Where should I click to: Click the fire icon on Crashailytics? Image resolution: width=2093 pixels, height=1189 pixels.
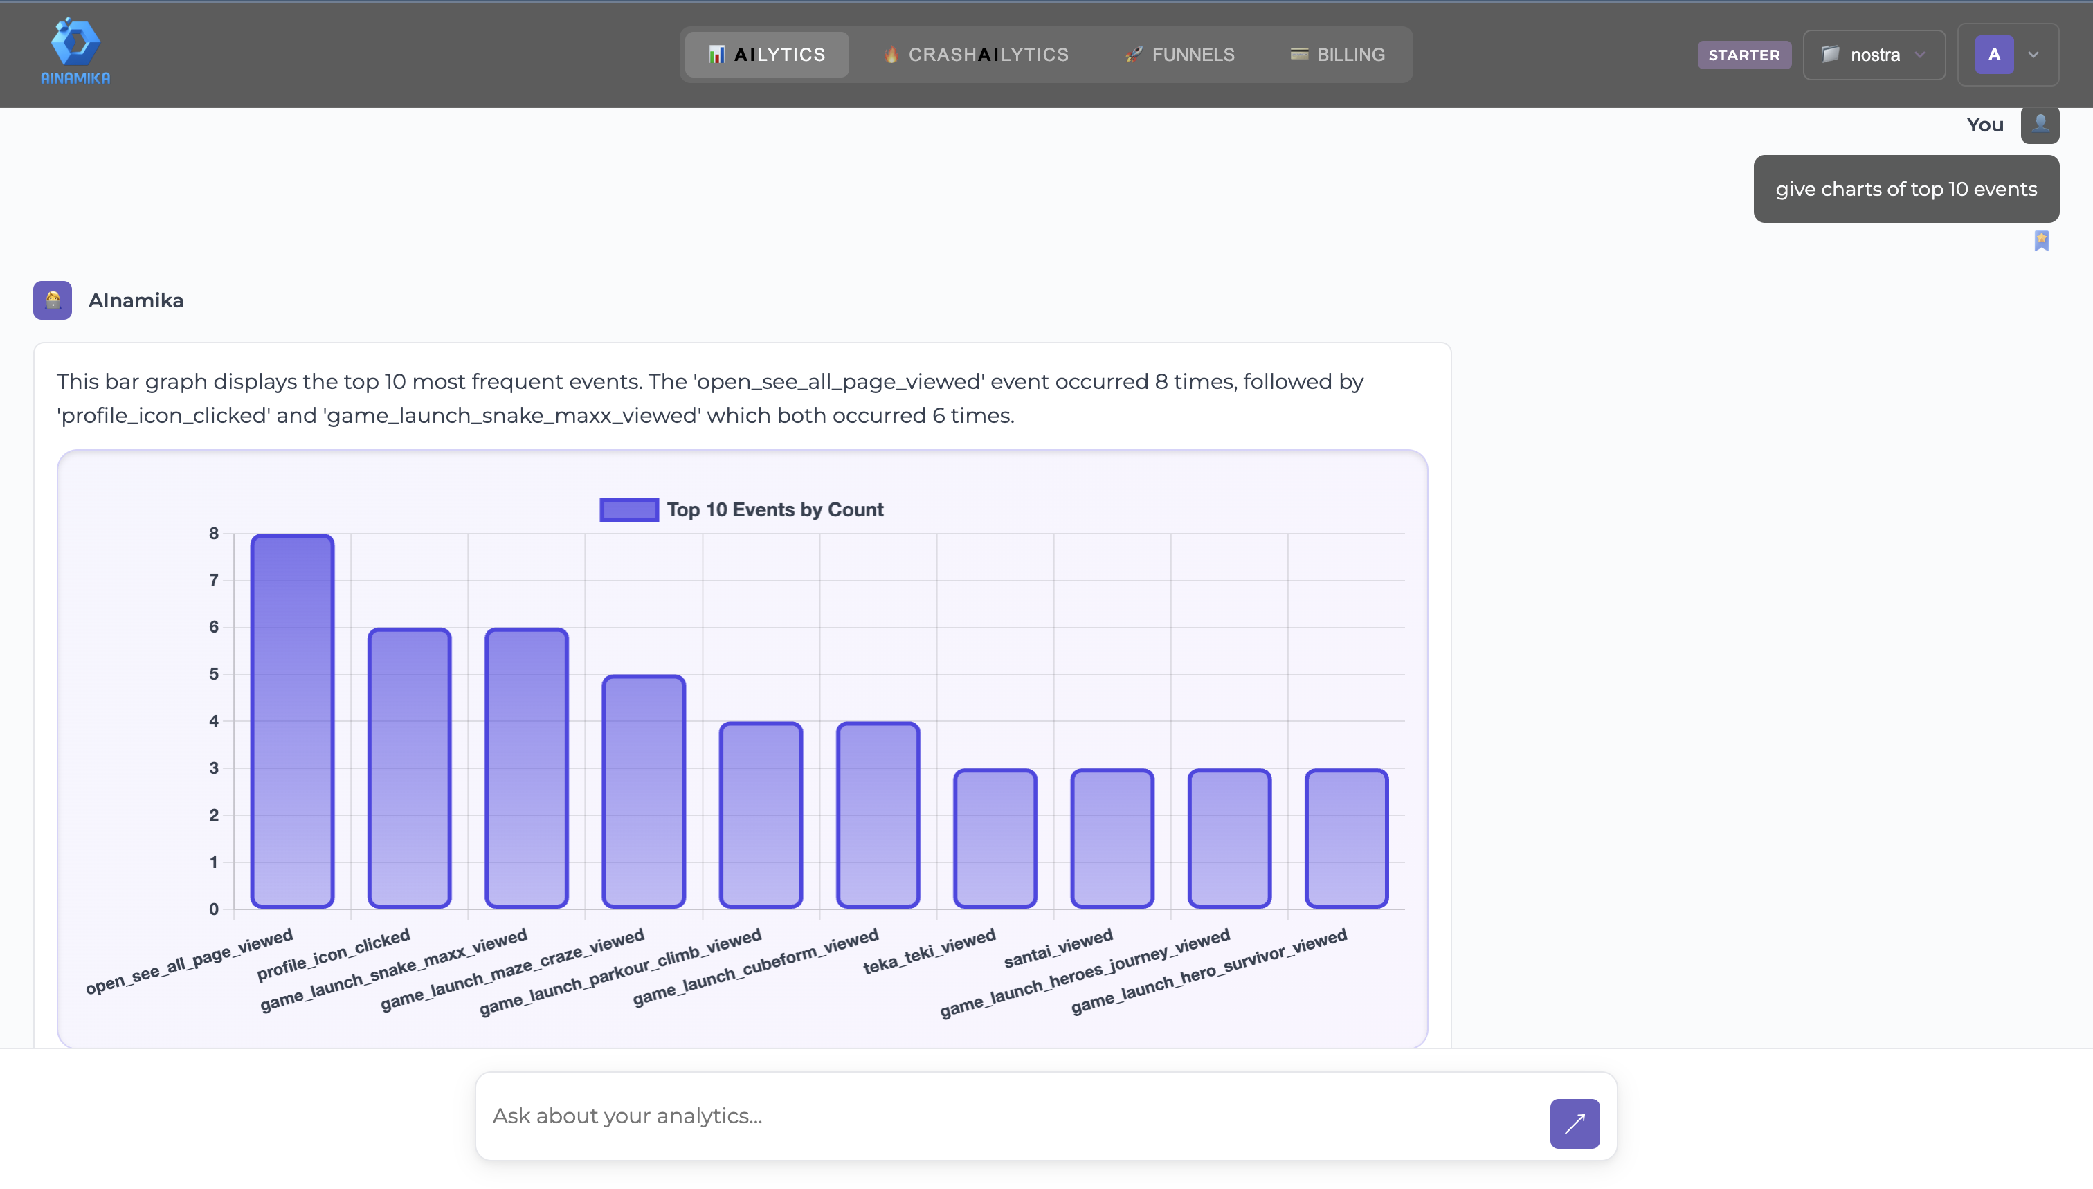click(891, 55)
